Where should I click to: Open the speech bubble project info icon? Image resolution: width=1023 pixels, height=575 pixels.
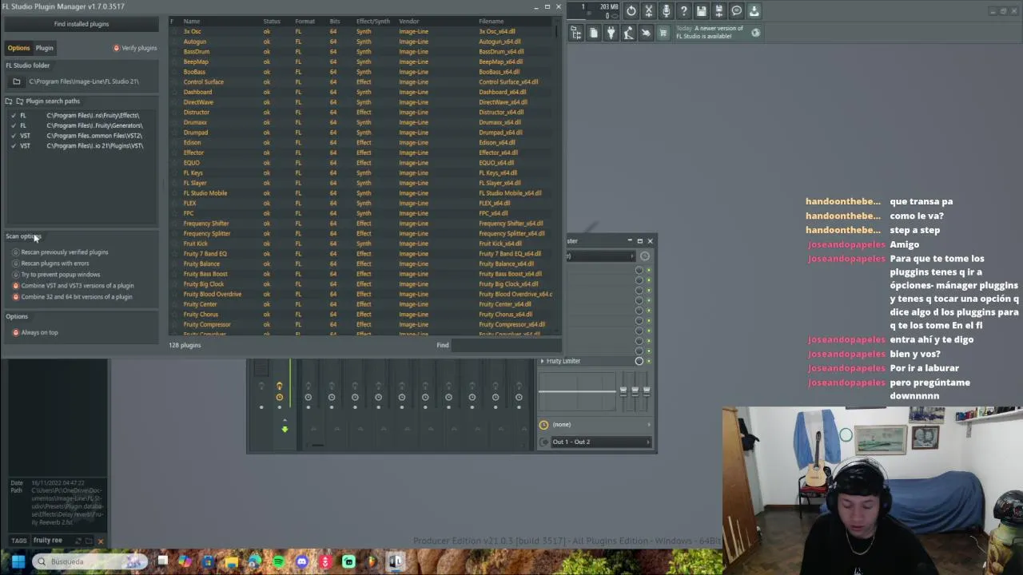pyautogui.click(x=737, y=11)
